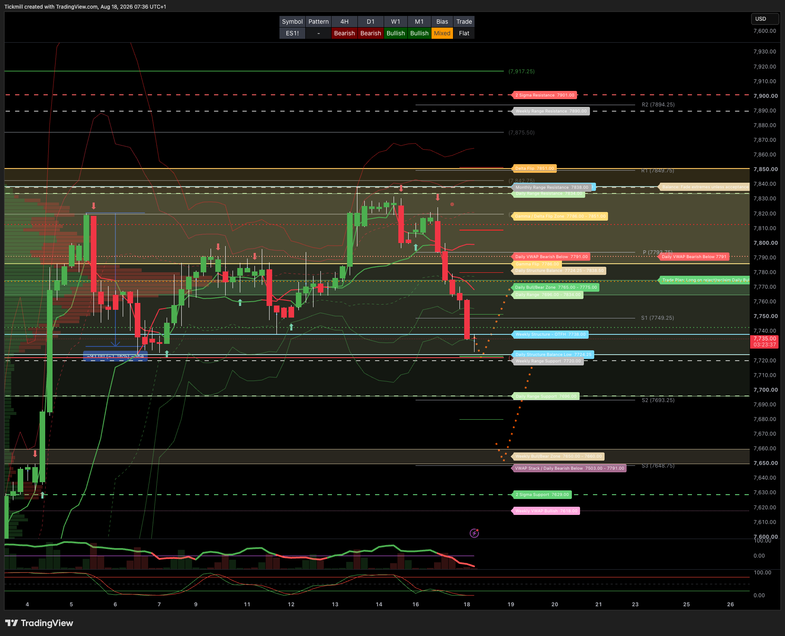Select the R1 (7849.75) pivot label
The width and height of the screenshot is (785, 636).
658,171
